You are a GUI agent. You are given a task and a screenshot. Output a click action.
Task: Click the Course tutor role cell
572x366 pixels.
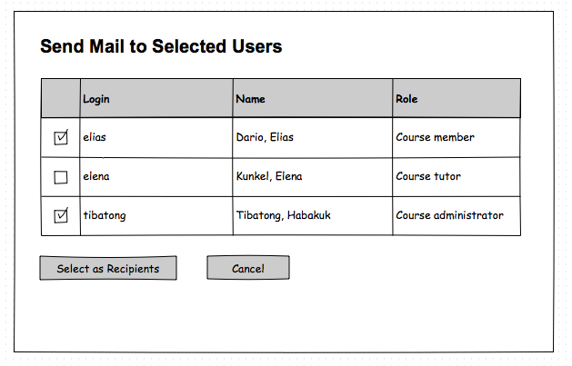(428, 176)
